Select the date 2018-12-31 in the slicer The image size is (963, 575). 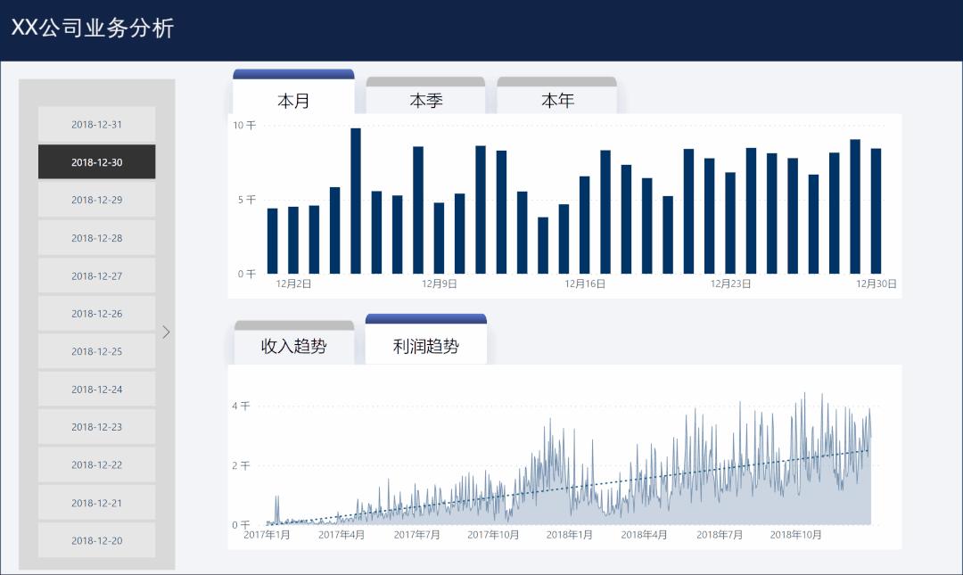(96, 124)
